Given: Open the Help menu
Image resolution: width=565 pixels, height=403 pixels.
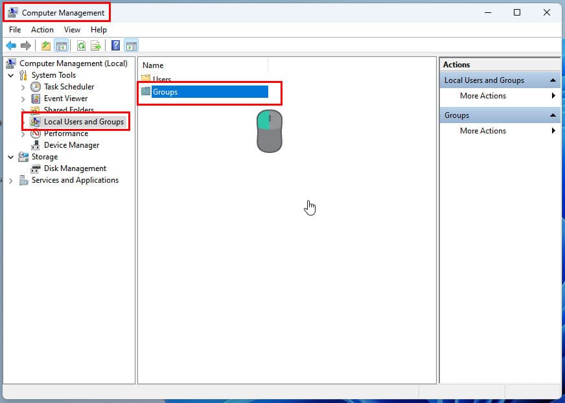Looking at the screenshot, I should coord(98,30).
